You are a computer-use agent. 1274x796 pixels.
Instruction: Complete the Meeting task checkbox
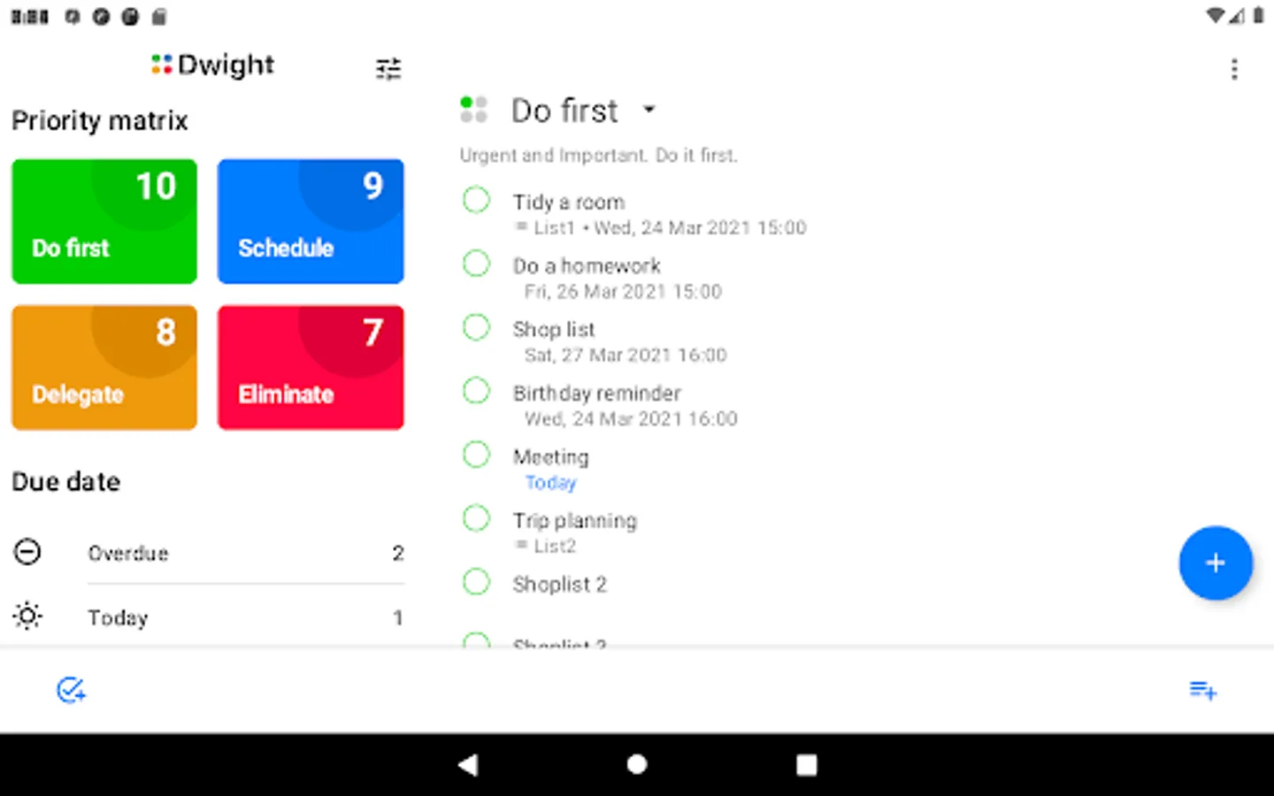pos(477,455)
